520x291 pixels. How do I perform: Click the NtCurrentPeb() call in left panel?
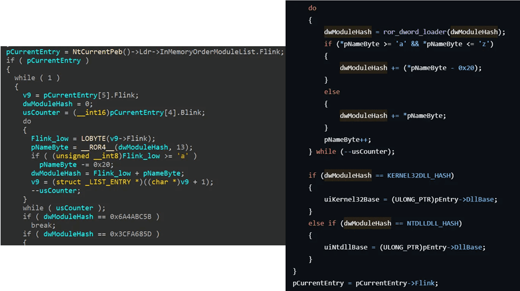(x=102, y=52)
